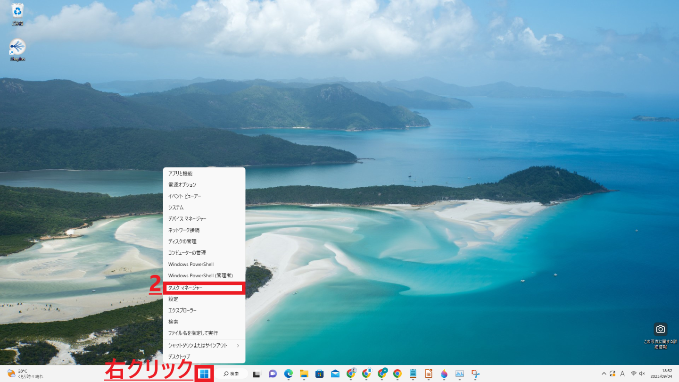Open the Mail app in taskbar
679x382 pixels.
335,374
